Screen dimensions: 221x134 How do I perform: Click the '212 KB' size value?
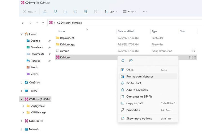click(193, 57)
